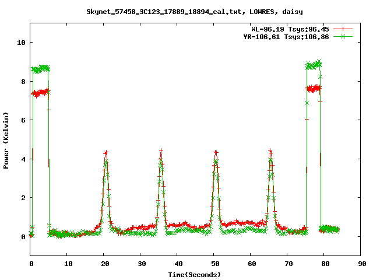Select the XL-96.19 Tsys:96.45 legend entry

click(290, 29)
